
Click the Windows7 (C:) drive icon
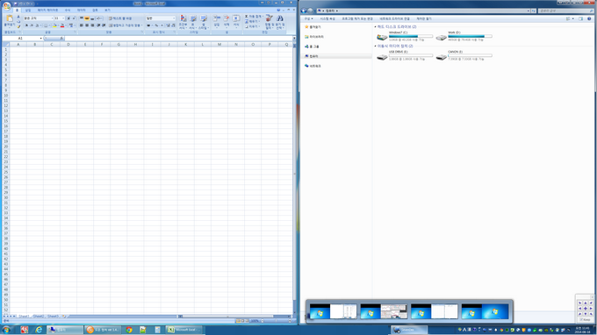pyautogui.click(x=382, y=37)
